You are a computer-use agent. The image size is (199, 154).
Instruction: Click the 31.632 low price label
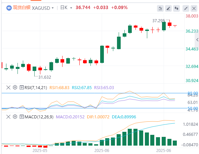(x=45, y=77)
